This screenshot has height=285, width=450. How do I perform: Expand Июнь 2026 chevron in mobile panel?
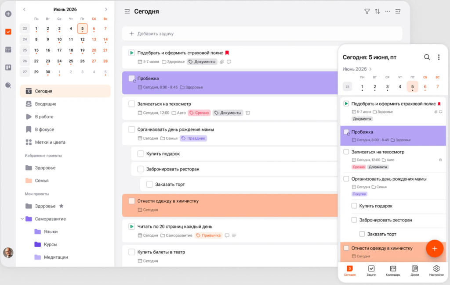[370, 69]
